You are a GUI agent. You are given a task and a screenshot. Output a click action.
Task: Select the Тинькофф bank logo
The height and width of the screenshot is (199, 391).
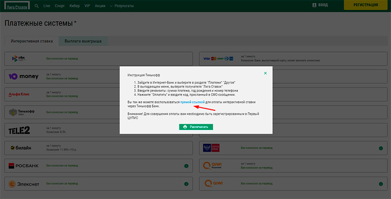coord(22,112)
